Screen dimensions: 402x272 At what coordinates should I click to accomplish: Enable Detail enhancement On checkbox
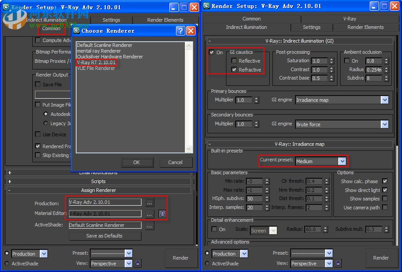coord(214,229)
